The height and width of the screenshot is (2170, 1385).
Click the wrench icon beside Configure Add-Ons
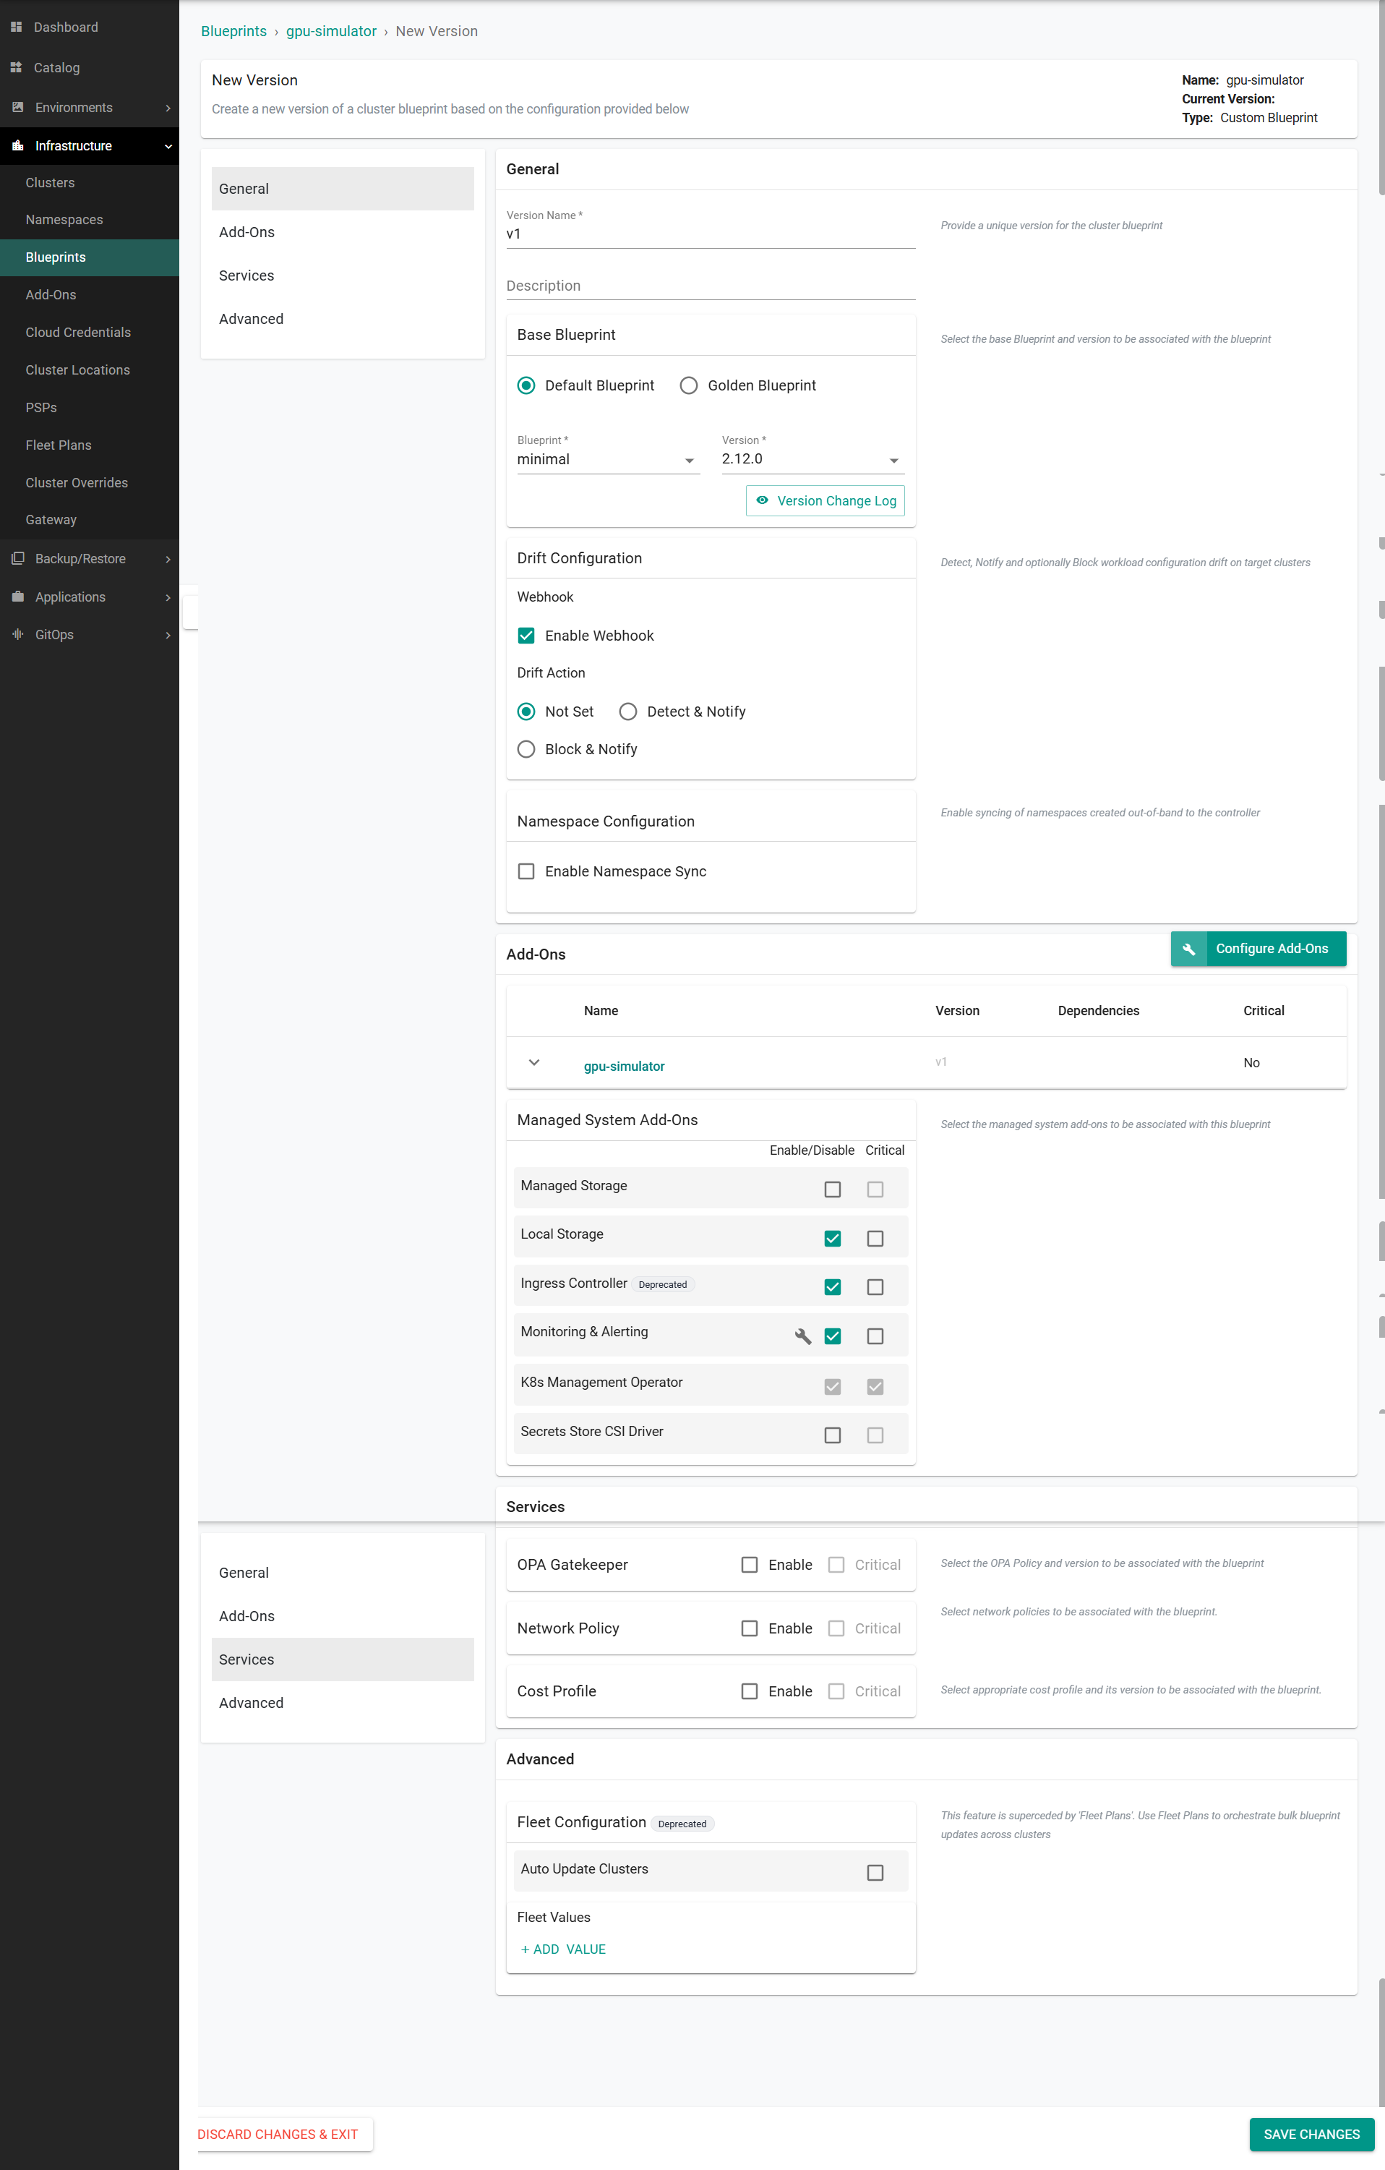pyautogui.click(x=1188, y=949)
